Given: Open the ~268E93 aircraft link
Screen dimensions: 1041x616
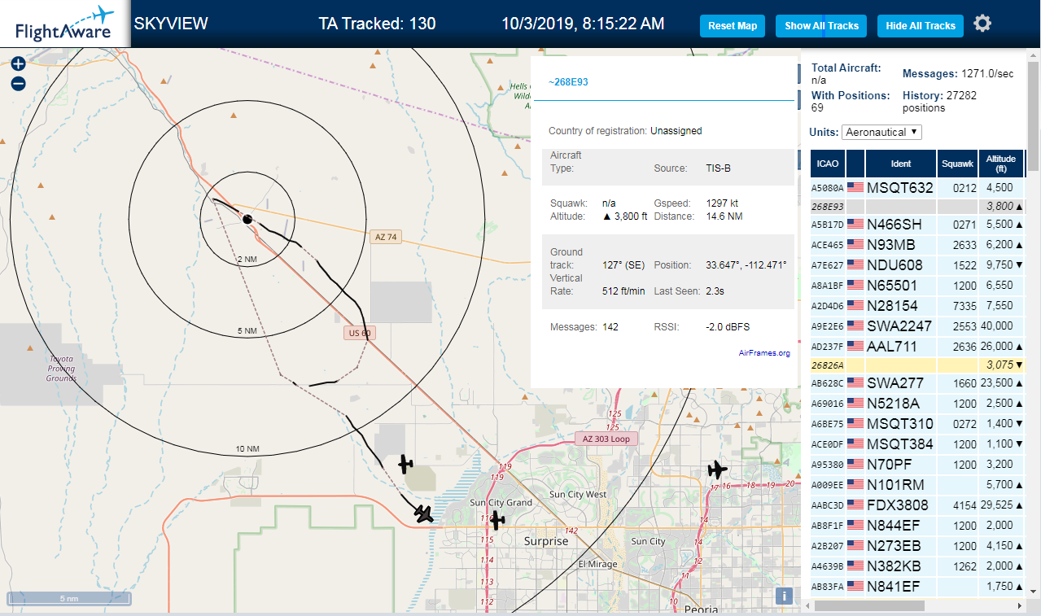Looking at the screenshot, I should 568,82.
